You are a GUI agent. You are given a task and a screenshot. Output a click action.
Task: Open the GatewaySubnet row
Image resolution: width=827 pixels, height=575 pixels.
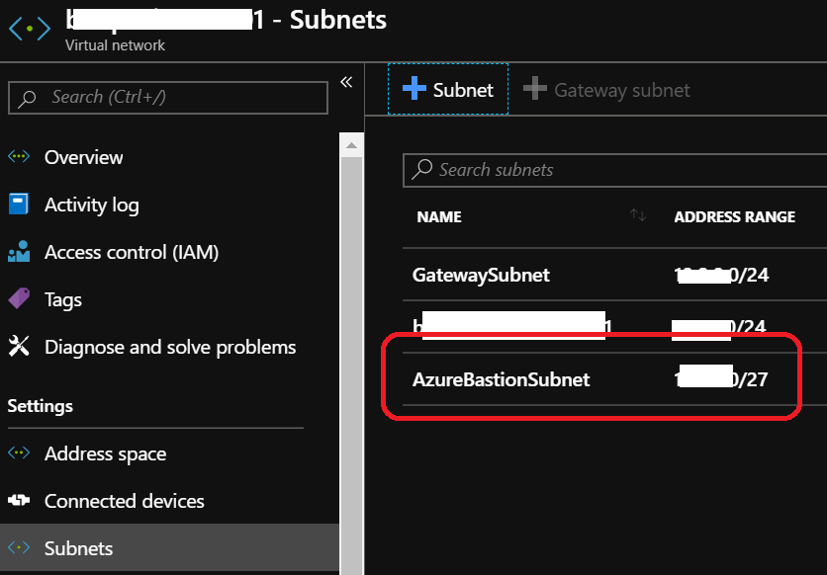click(481, 276)
